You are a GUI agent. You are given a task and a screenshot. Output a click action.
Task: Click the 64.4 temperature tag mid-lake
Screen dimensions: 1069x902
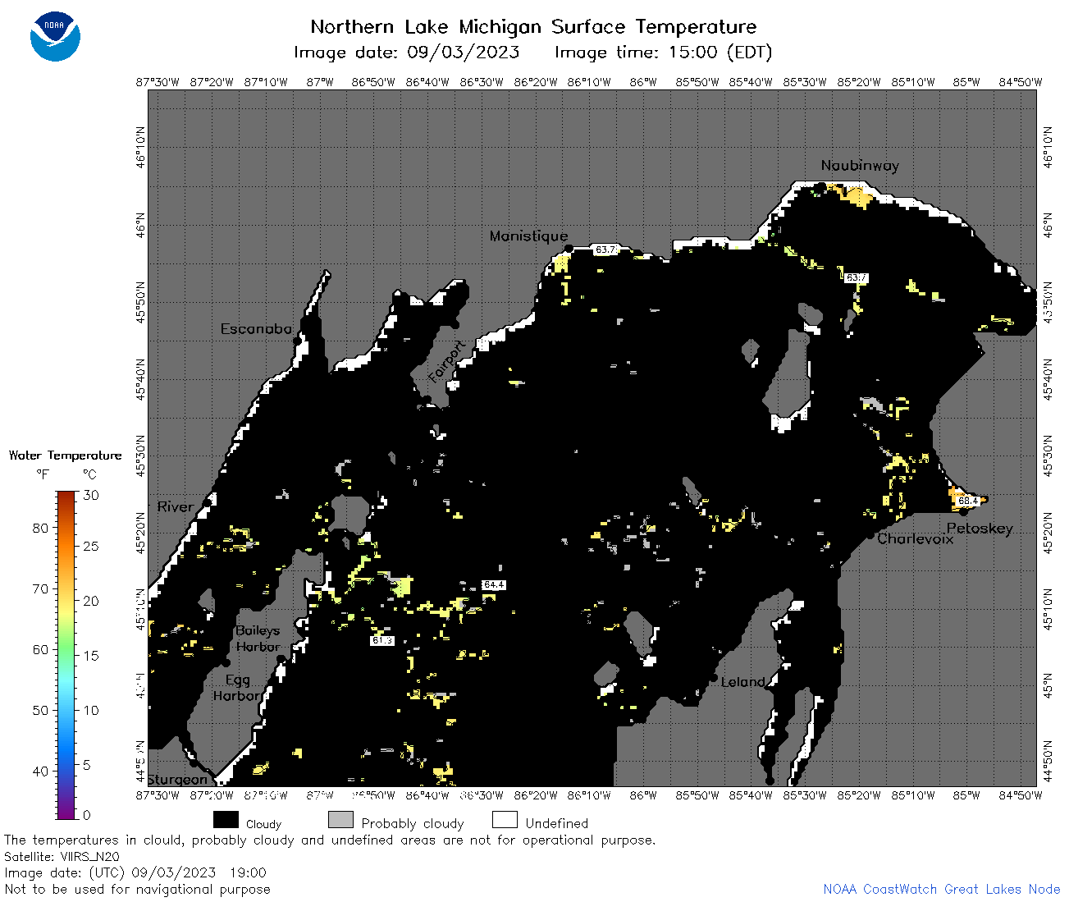(494, 584)
